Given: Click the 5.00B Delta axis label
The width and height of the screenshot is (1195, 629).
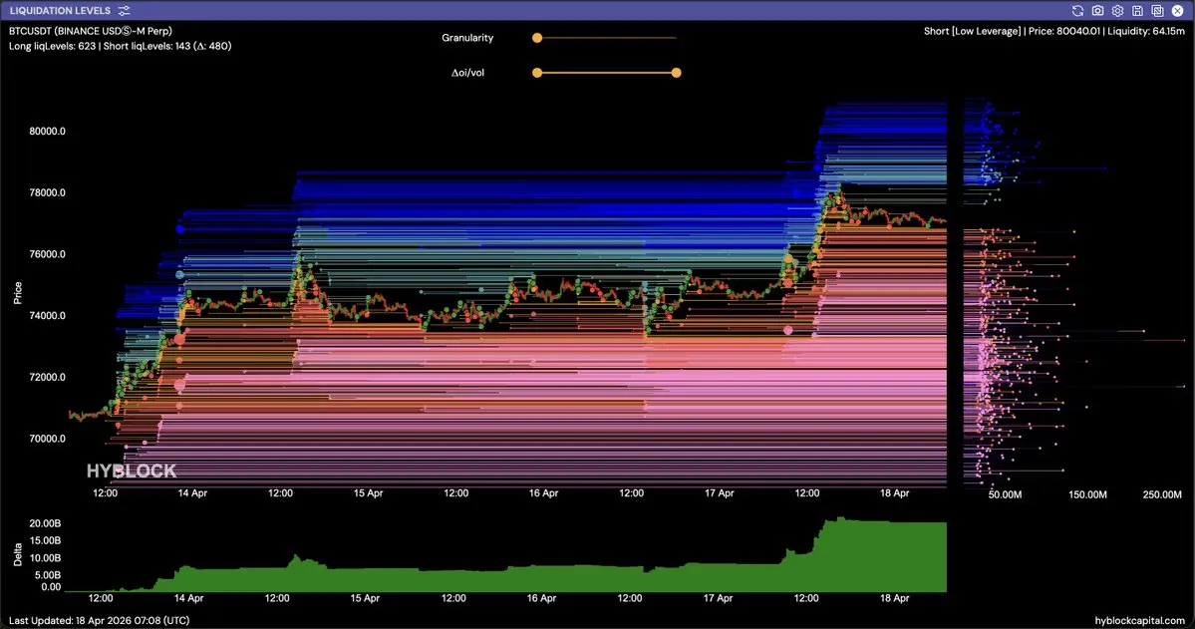Looking at the screenshot, I should (47, 575).
